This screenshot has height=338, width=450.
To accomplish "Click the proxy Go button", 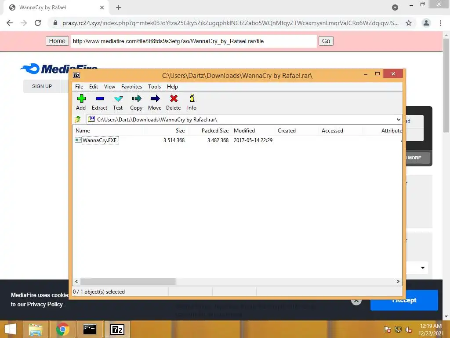I will 326,41.
